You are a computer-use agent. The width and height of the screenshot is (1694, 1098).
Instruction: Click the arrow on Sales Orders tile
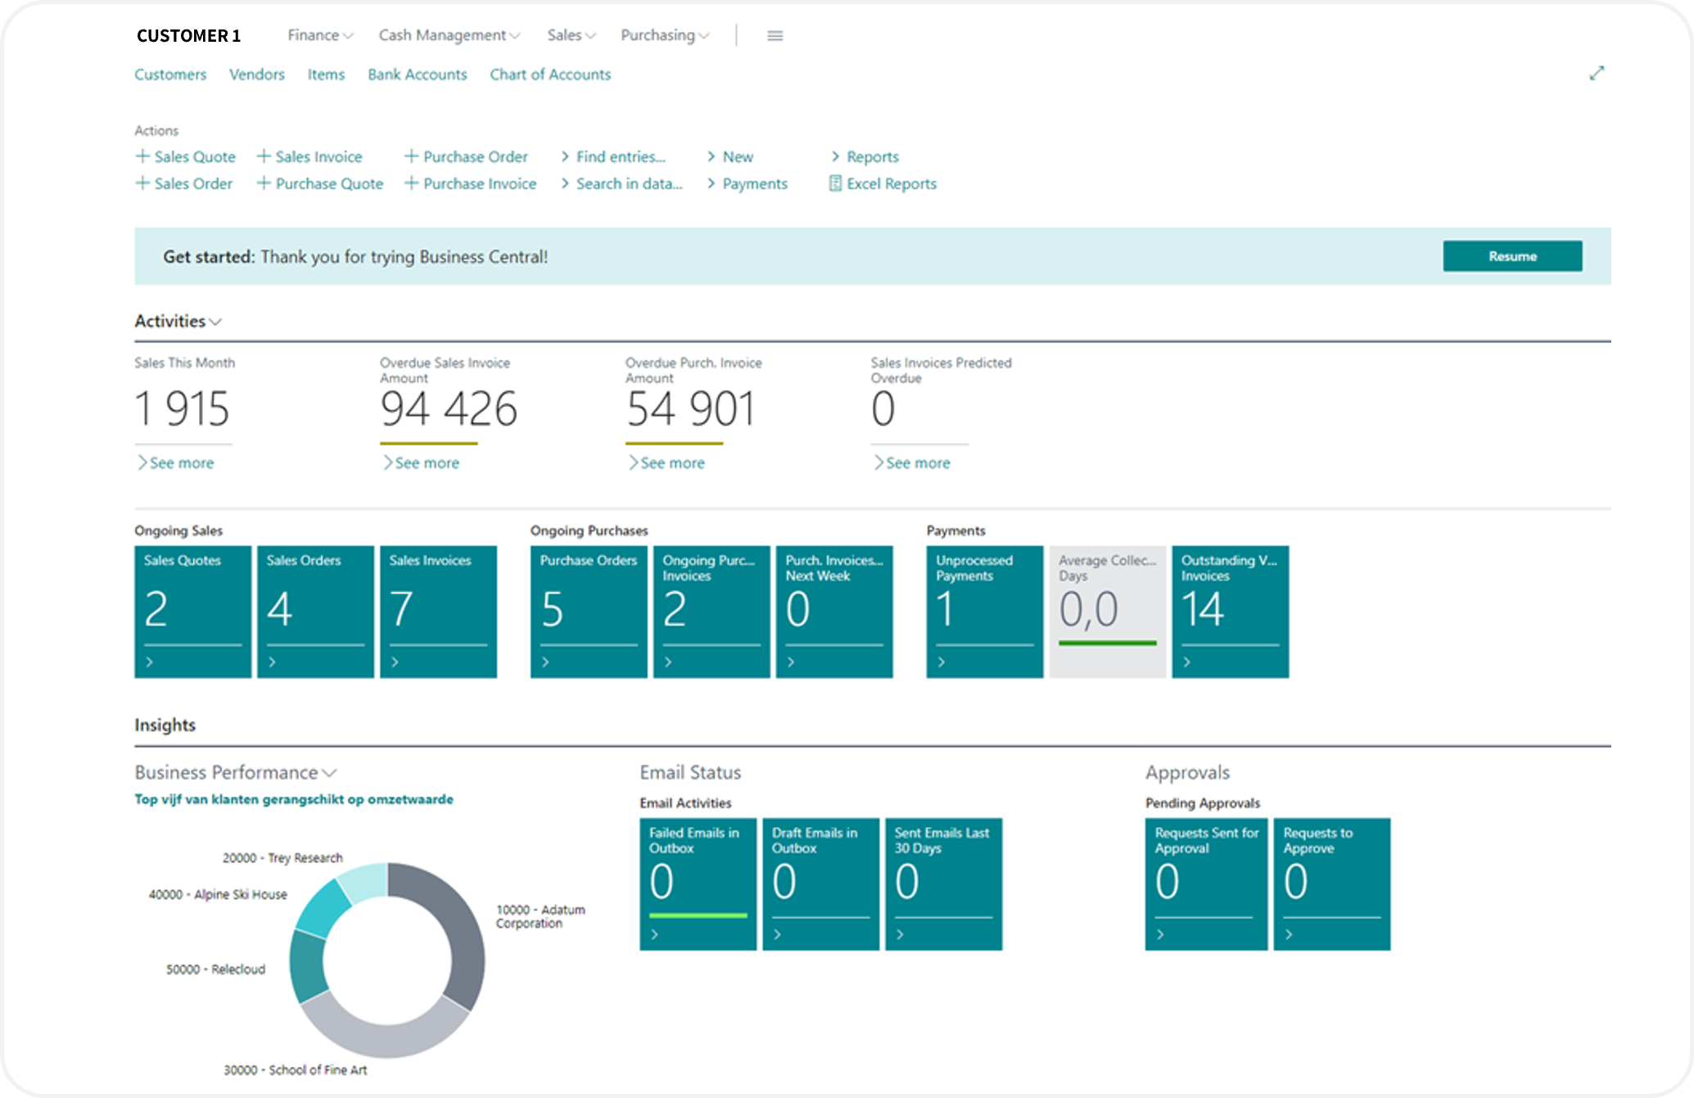click(x=272, y=662)
